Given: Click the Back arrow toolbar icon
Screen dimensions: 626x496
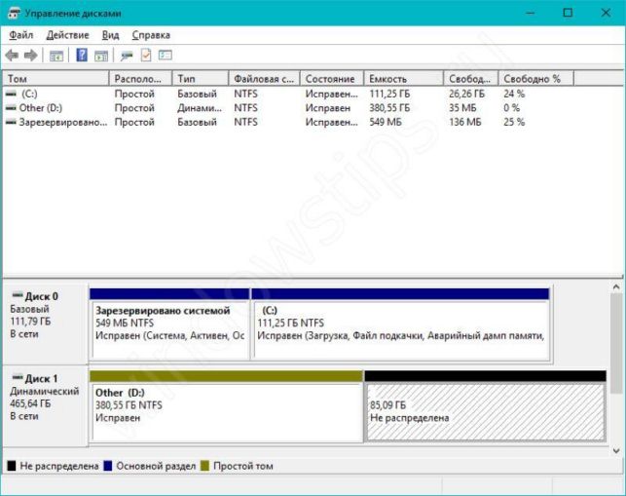Looking at the screenshot, I should [x=12, y=56].
